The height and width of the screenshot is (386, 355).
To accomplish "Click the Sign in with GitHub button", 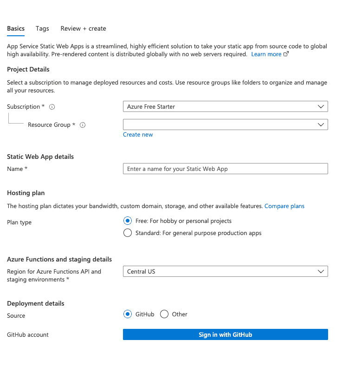I will tap(226, 334).
